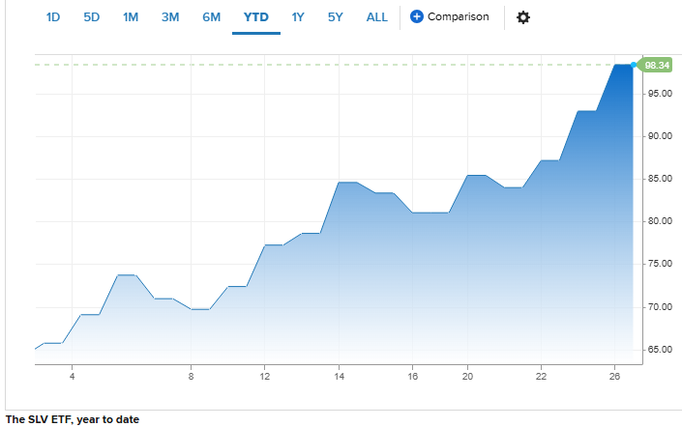Click the 14 date axis label
The height and width of the screenshot is (427, 682).
click(339, 375)
